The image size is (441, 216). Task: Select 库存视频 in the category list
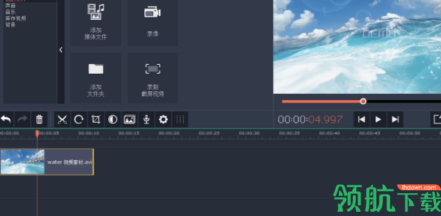click(16, 19)
